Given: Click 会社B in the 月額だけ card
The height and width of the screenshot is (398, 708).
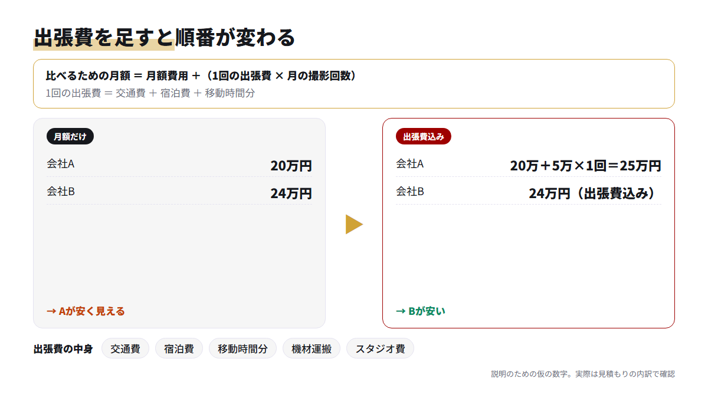Looking at the screenshot, I should coord(61,191).
